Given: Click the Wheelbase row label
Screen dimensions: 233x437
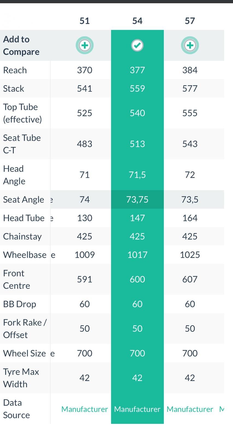Looking at the screenshot, I should 25,255.
